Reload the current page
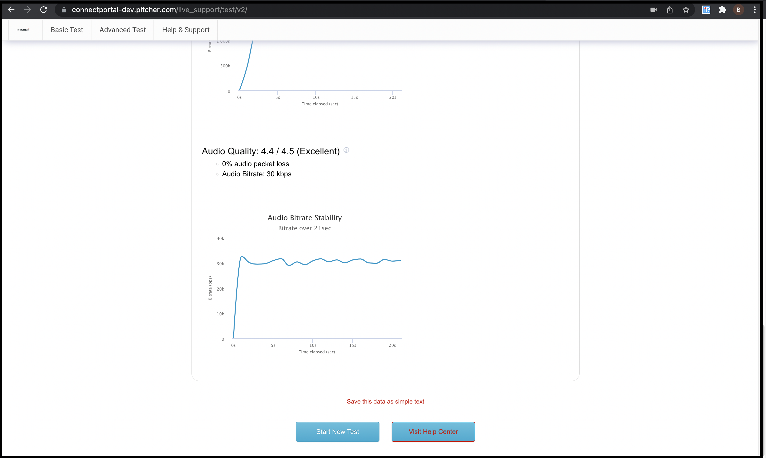The width and height of the screenshot is (766, 458). tap(44, 10)
